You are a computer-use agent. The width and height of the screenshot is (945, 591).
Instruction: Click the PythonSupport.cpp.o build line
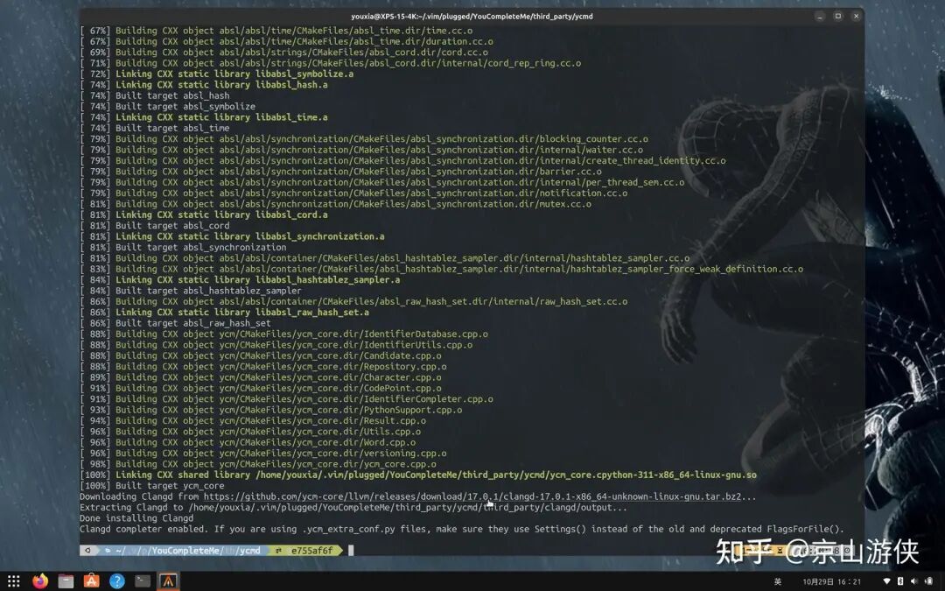coord(271,410)
